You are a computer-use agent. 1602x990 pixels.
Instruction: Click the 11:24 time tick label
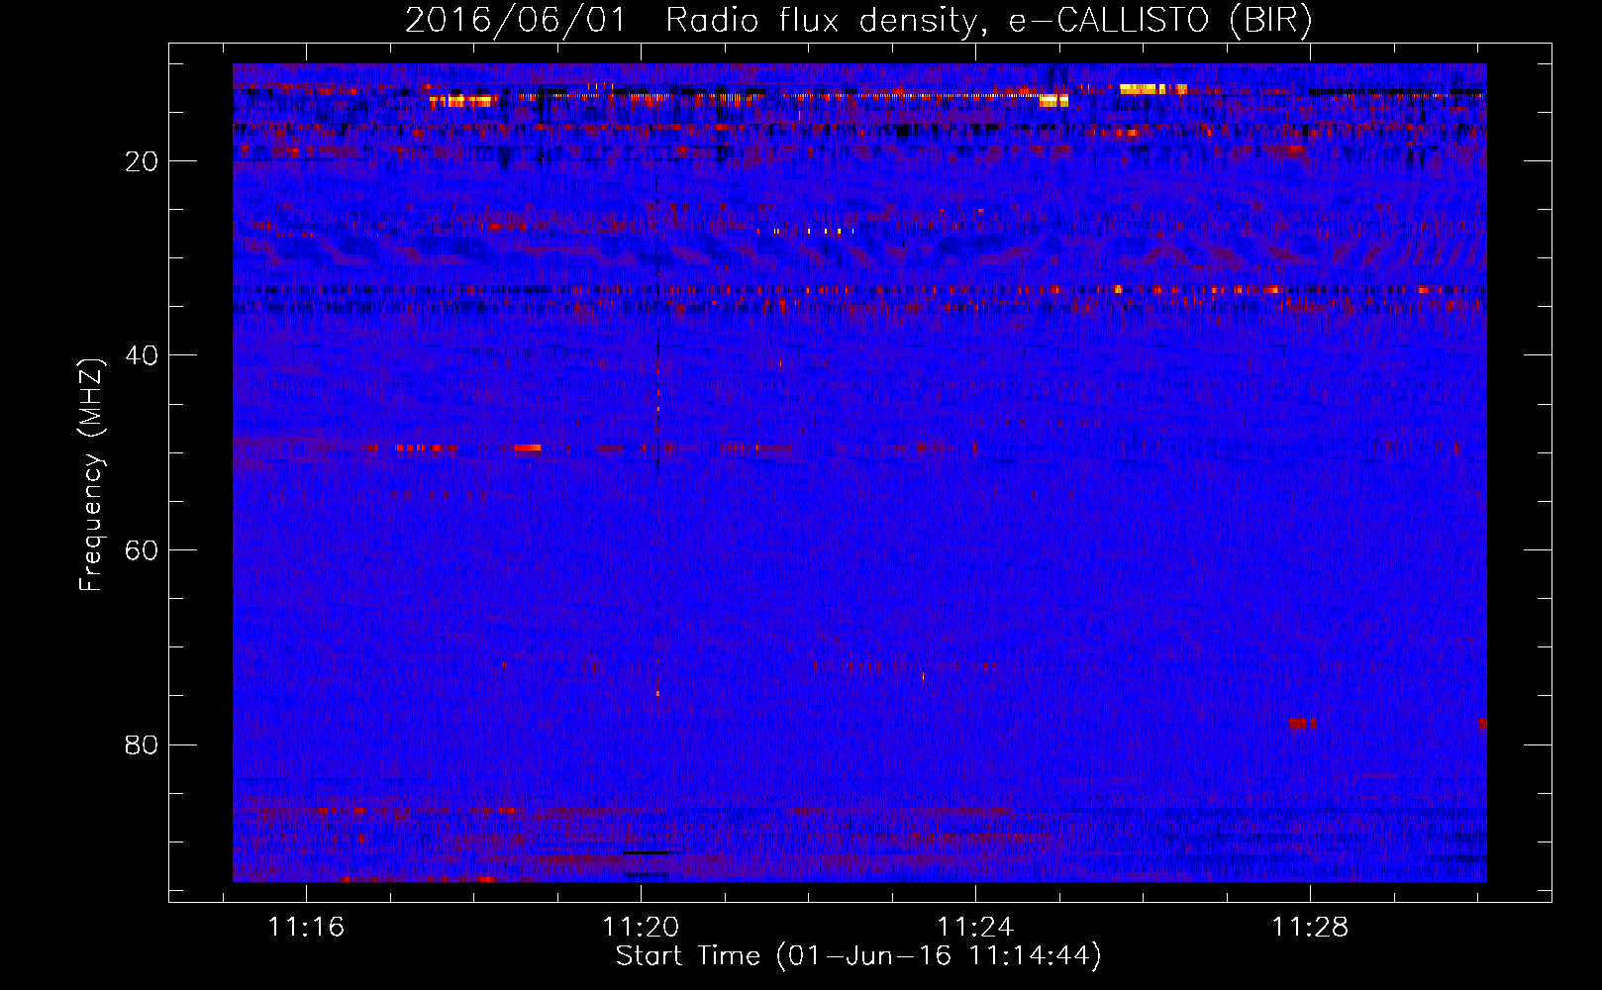click(x=975, y=928)
